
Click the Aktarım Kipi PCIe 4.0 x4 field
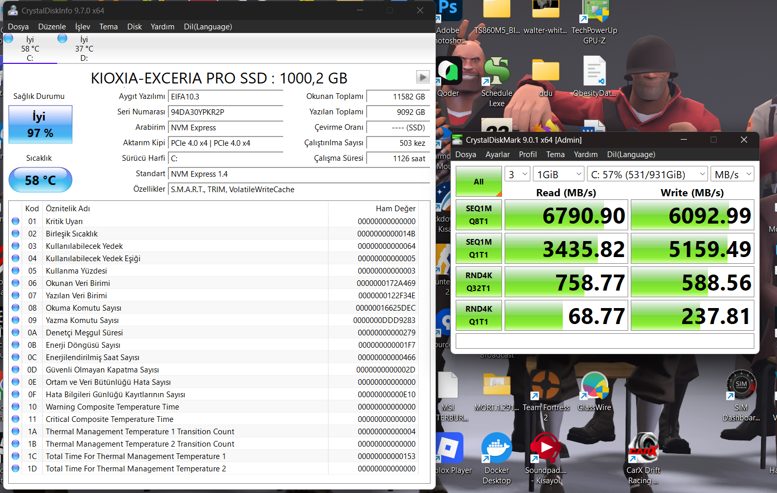point(226,143)
